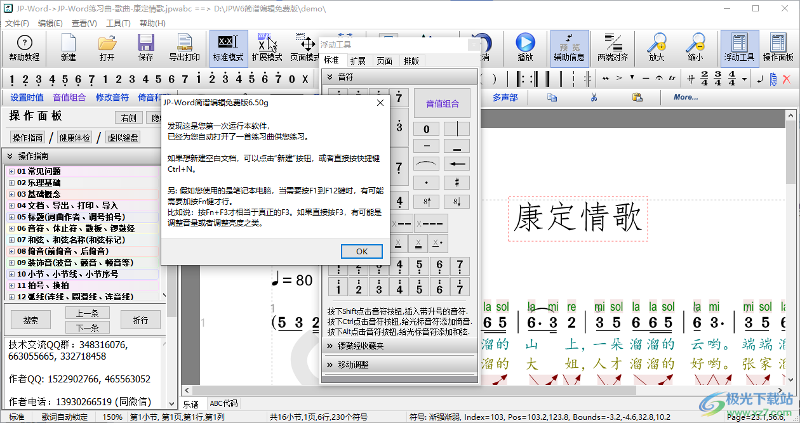
Task: Toggle 标准模式 standard mode
Action: (x=229, y=48)
